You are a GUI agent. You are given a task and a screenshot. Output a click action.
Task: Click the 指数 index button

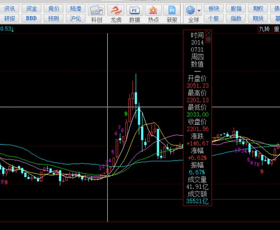pyautogui.click(x=236, y=18)
